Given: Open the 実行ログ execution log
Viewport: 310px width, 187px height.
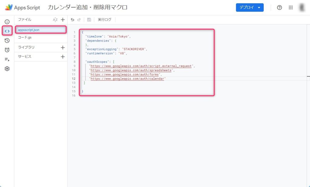Looking at the screenshot, I should click(104, 20).
